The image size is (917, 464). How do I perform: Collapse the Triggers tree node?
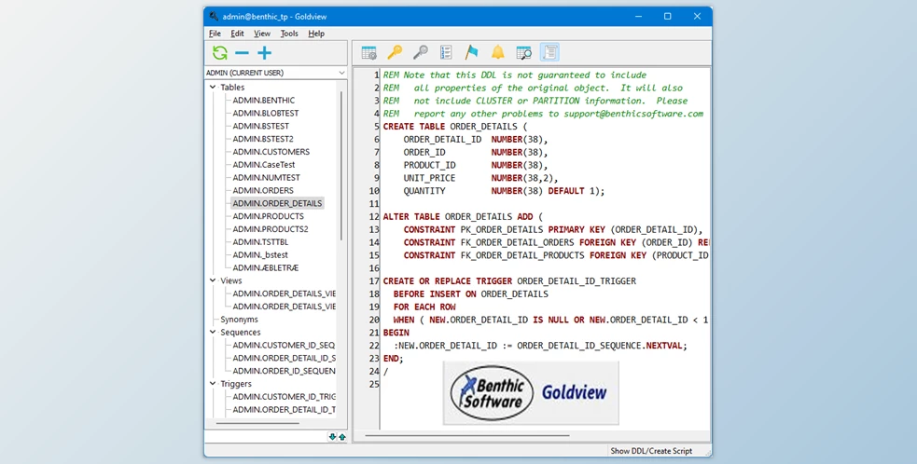click(213, 384)
